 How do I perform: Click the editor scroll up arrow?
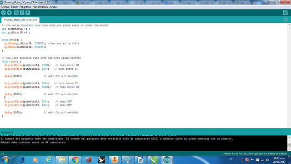coord(289,25)
